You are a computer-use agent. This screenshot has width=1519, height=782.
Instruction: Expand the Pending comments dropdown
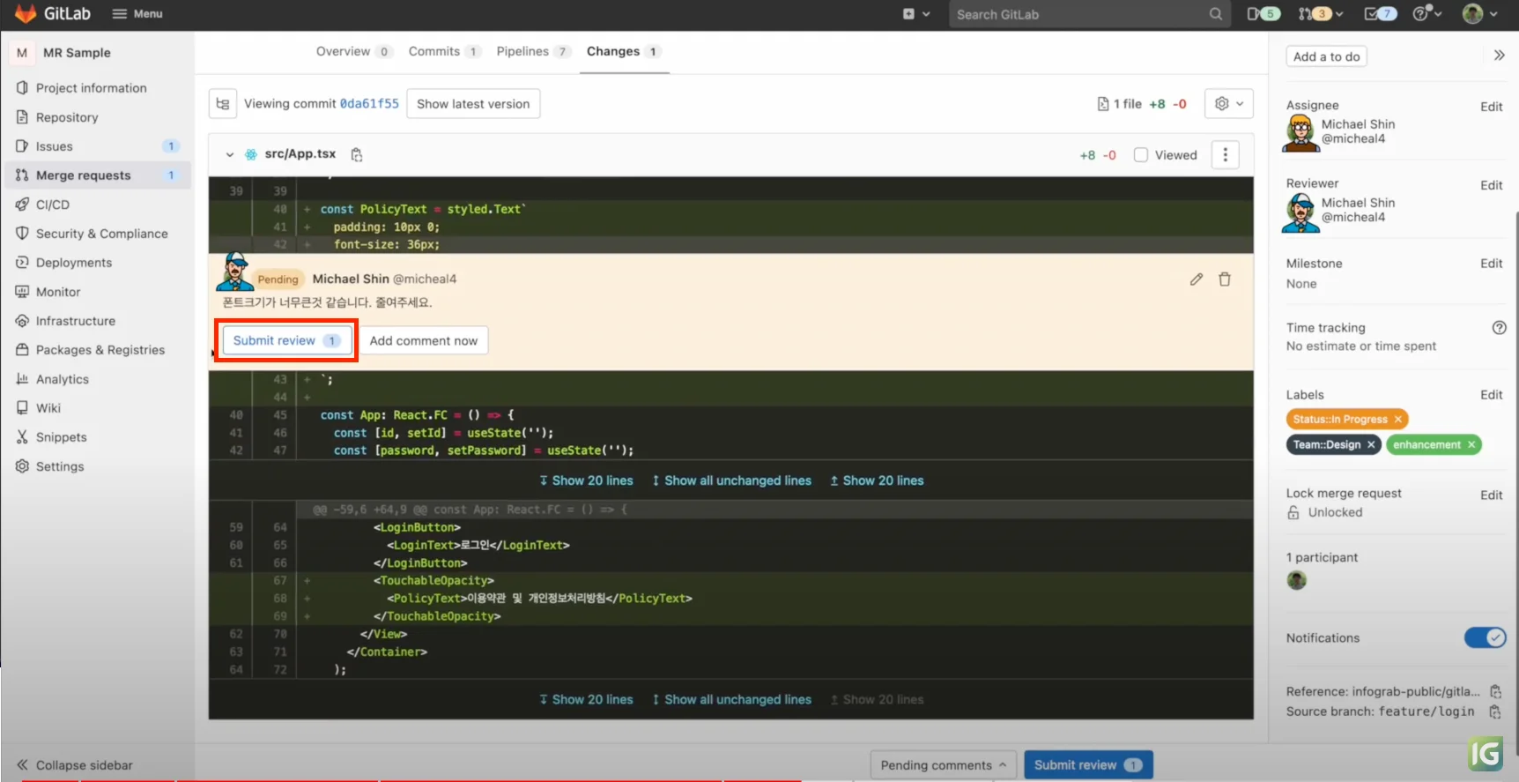click(x=943, y=765)
